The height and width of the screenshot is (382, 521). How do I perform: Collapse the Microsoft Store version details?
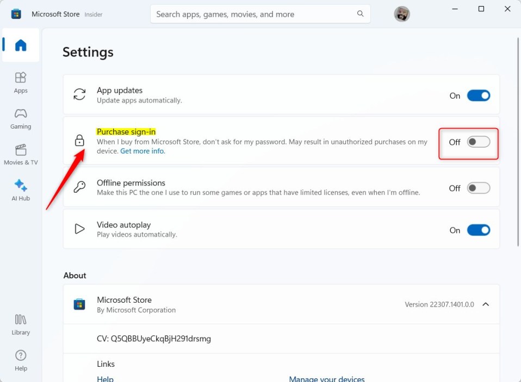486,304
